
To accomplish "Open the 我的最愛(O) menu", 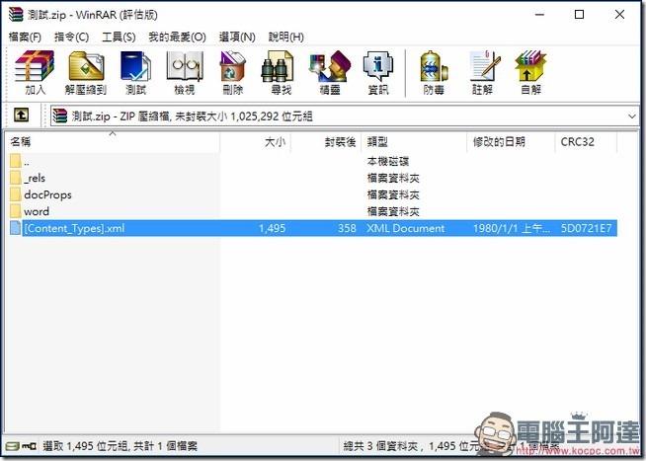I will [177, 38].
